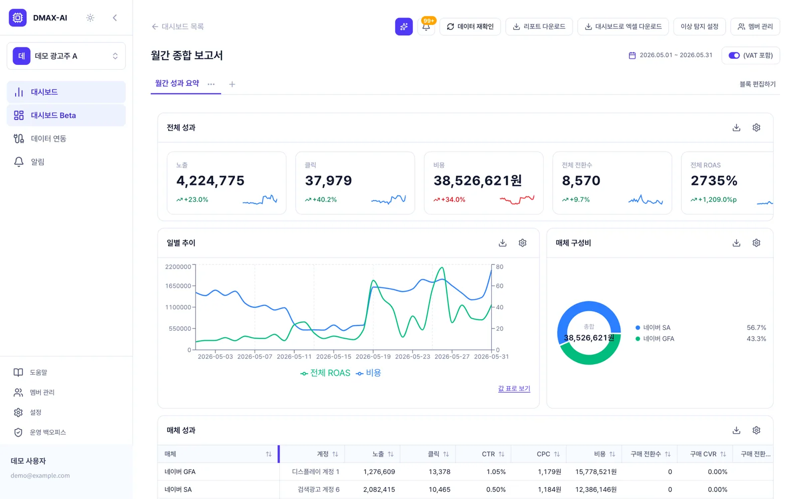798x499 pixels.
Task: Download the 전체 성과 block
Action: (x=737, y=128)
